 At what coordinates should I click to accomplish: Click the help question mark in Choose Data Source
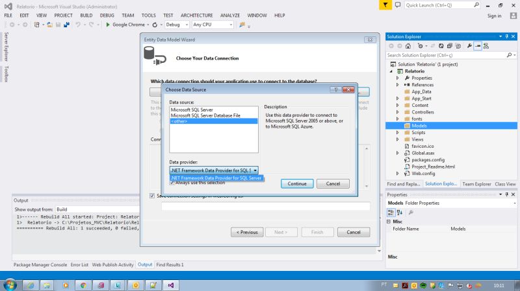coord(335,89)
